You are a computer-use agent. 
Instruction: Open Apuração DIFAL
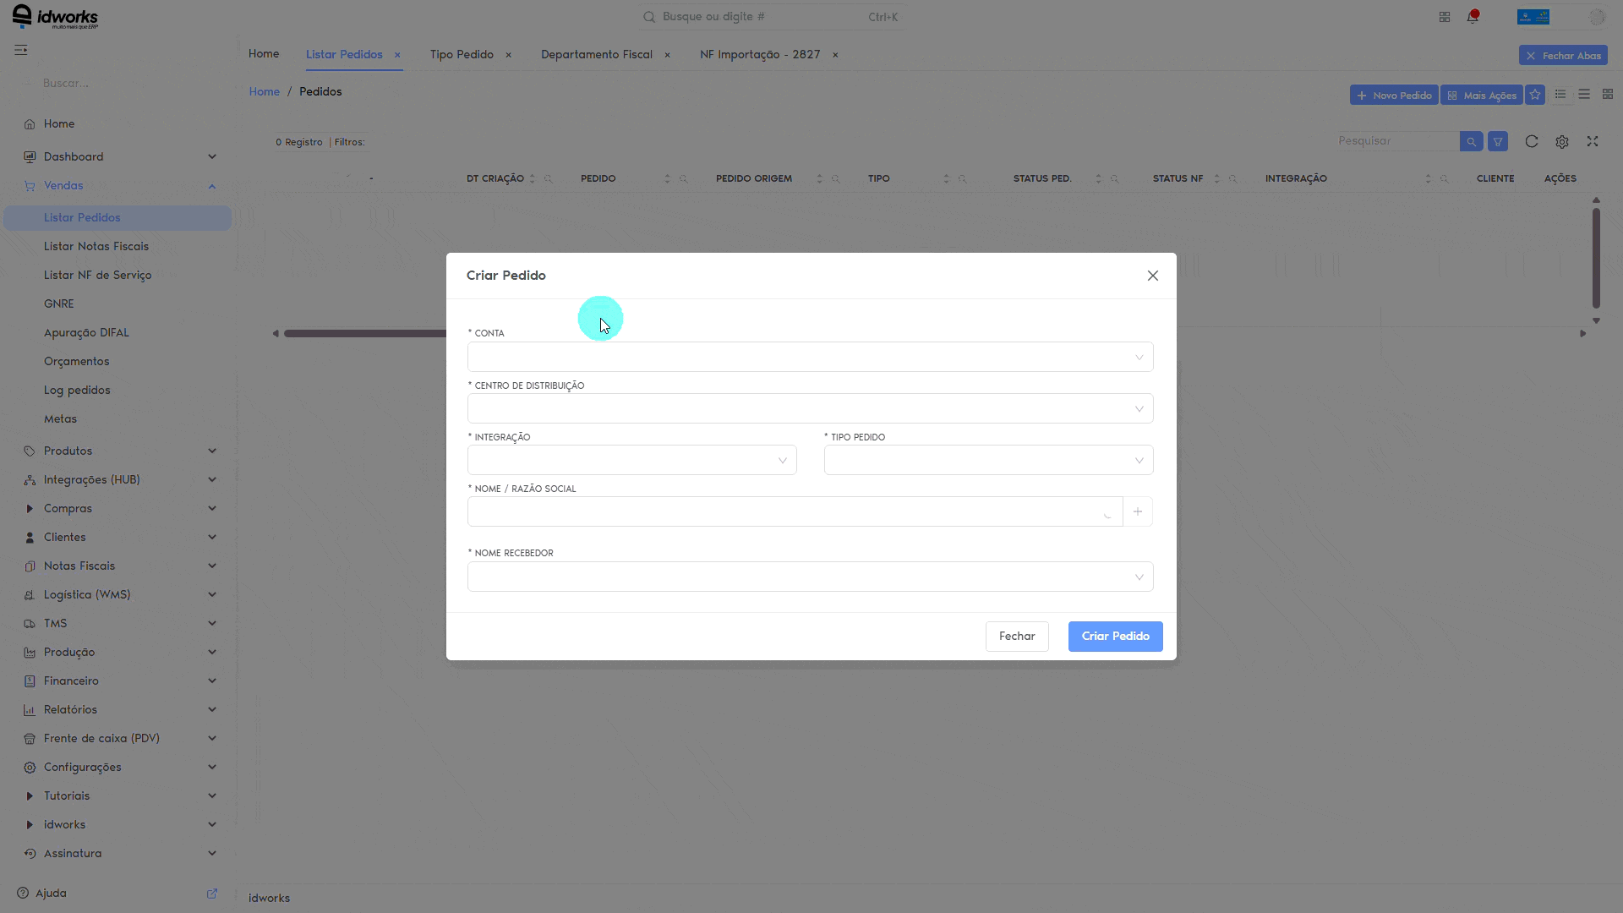pos(86,332)
